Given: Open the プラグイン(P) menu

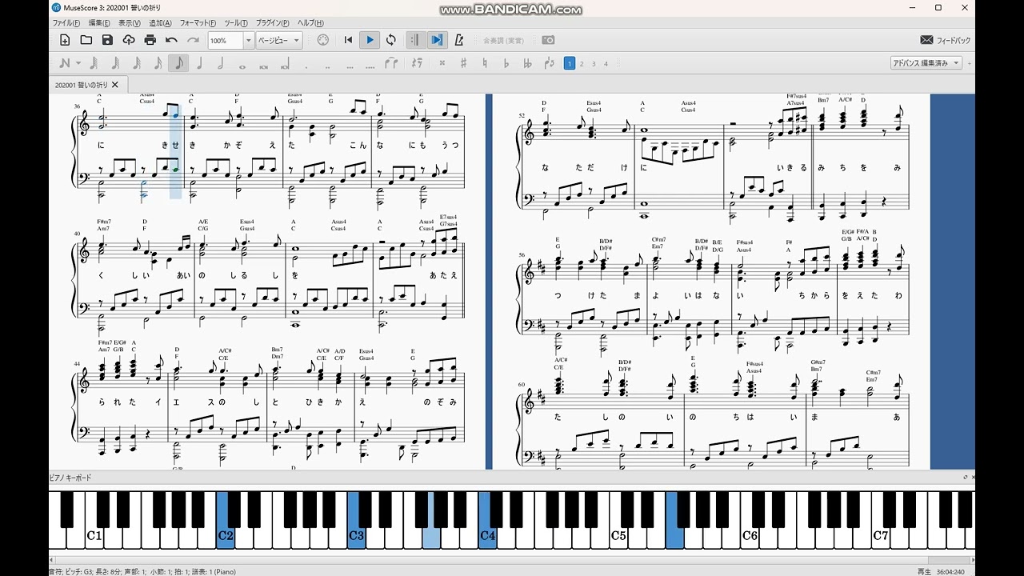Looking at the screenshot, I should pos(273,23).
